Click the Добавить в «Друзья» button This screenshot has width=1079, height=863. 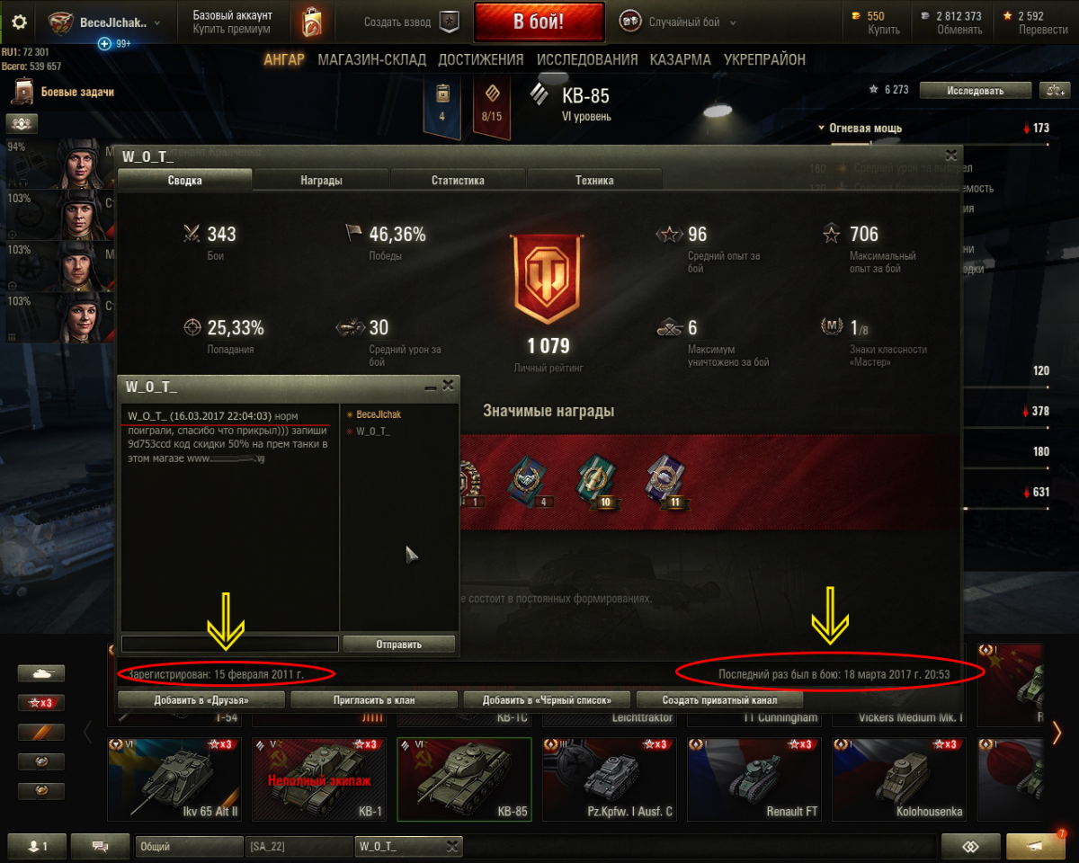pos(201,699)
